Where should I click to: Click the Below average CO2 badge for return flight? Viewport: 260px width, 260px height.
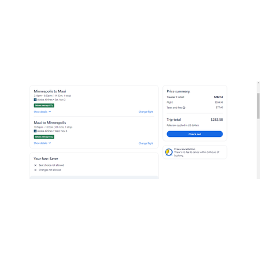(x=44, y=137)
